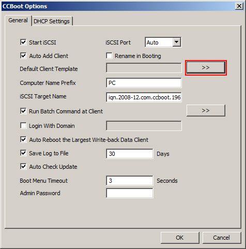Focus the Computer Name Prefix field
The height and width of the screenshot is (249, 246).
(144, 83)
